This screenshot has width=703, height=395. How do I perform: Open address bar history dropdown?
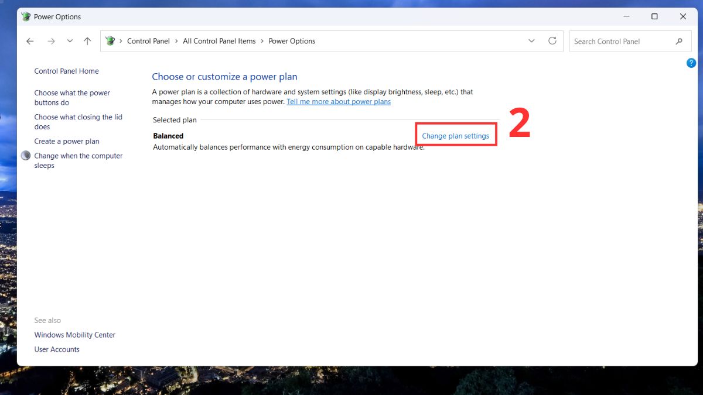[x=531, y=41]
